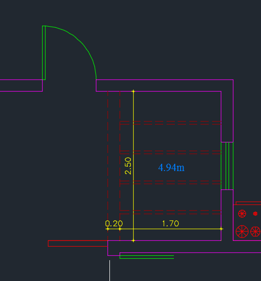Select the green sliding door at bottom
Image resolution: width=261 pixels, height=281 pixels.
pyautogui.click(x=147, y=257)
